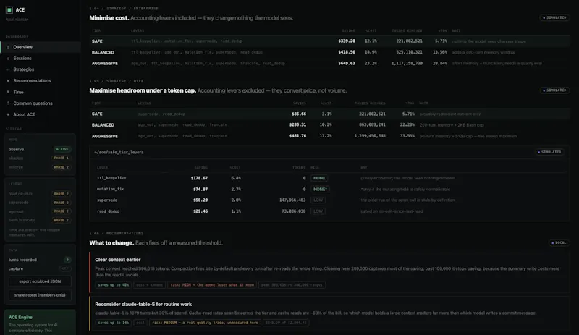Click the $339.20 saving value
The image size is (579, 335).
coord(347,41)
